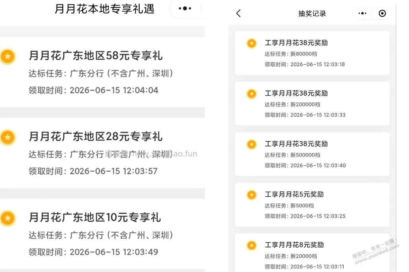The image size is (409, 272).
Task: Go back from the 抽奖记录 page
Action: point(238,13)
